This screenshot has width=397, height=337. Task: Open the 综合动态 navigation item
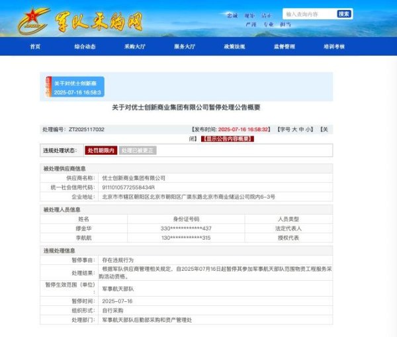click(x=85, y=46)
